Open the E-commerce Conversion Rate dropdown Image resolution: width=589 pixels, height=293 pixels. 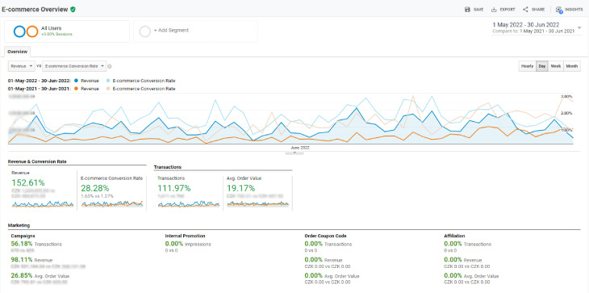[74, 66]
